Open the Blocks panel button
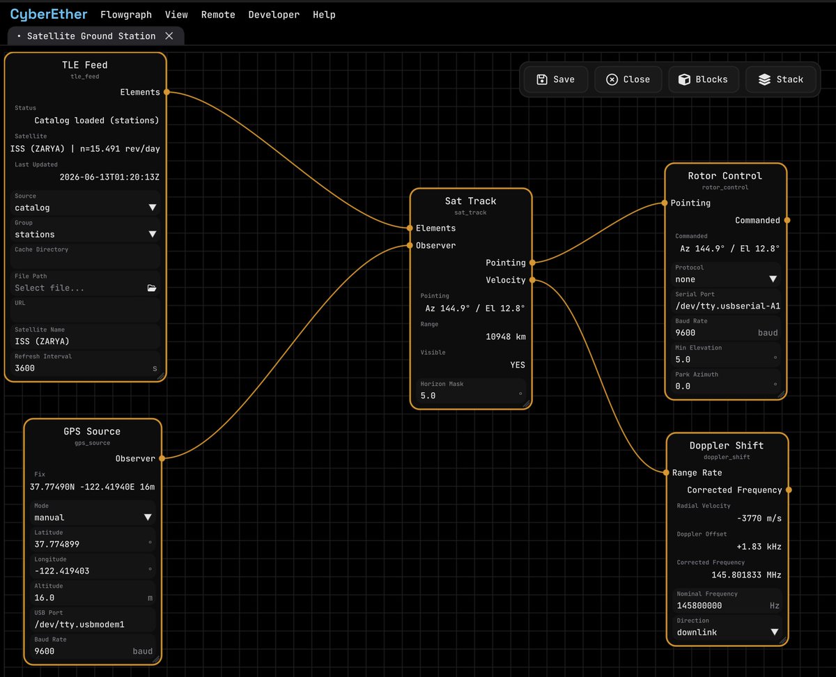836x677 pixels. [x=704, y=79]
